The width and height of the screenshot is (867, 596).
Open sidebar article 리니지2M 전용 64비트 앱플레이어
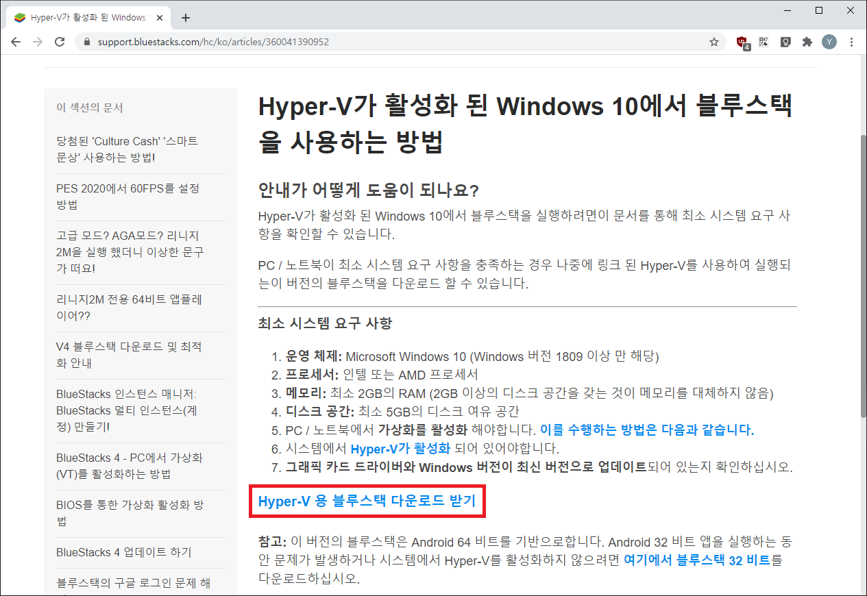[129, 308]
